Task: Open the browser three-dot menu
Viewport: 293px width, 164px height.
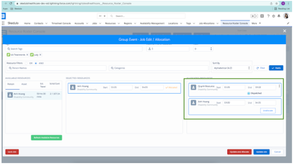Action: point(288,3)
